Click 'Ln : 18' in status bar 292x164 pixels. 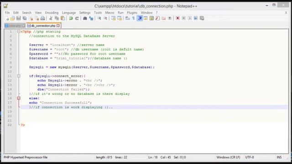153,157
